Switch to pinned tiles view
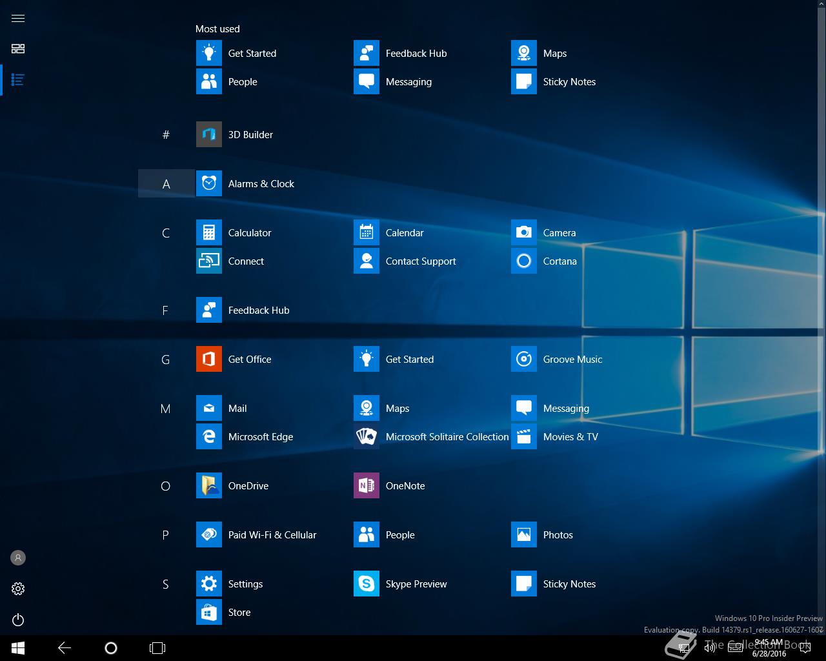Image resolution: width=826 pixels, height=661 pixels. click(x=18, y=49)
